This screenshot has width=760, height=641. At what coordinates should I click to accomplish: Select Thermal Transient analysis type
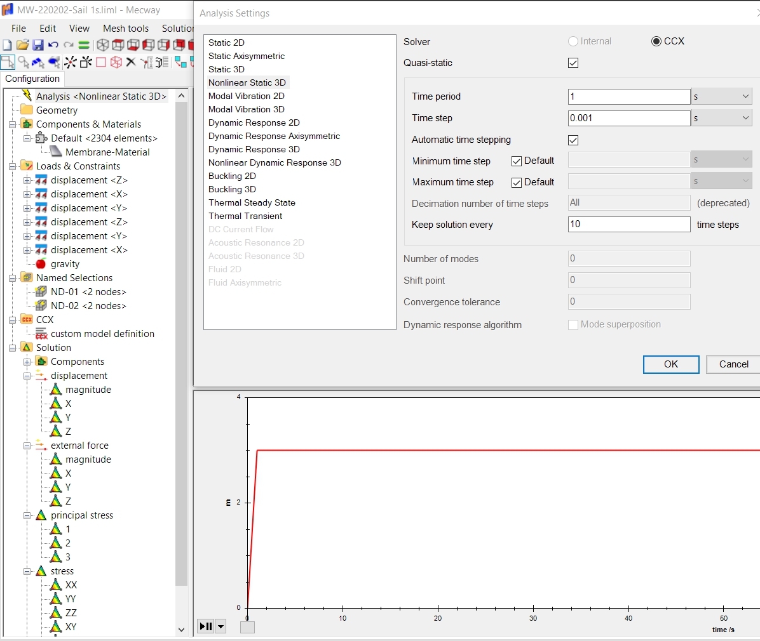[x=245, y=216]
